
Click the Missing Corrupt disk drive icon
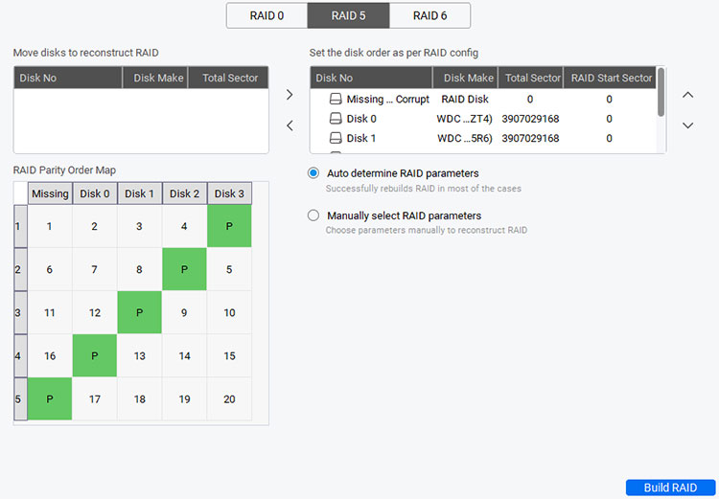(336, 99)
